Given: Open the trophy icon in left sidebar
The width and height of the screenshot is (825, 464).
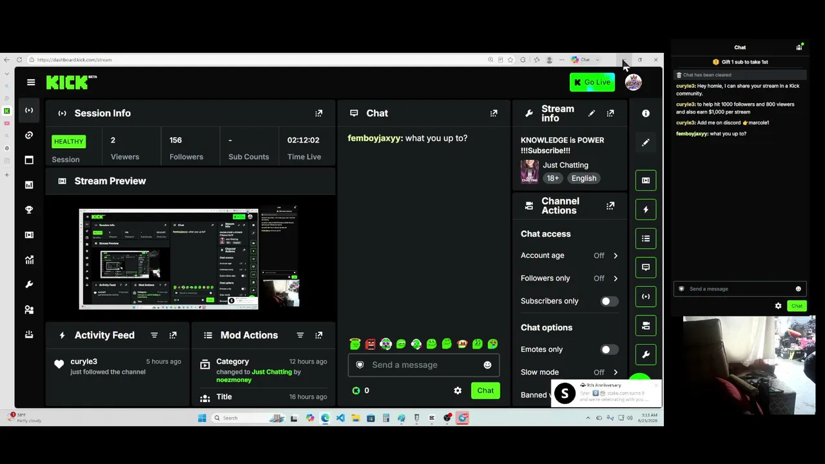Looking at the screenshot, I should (x=29, y=210).
